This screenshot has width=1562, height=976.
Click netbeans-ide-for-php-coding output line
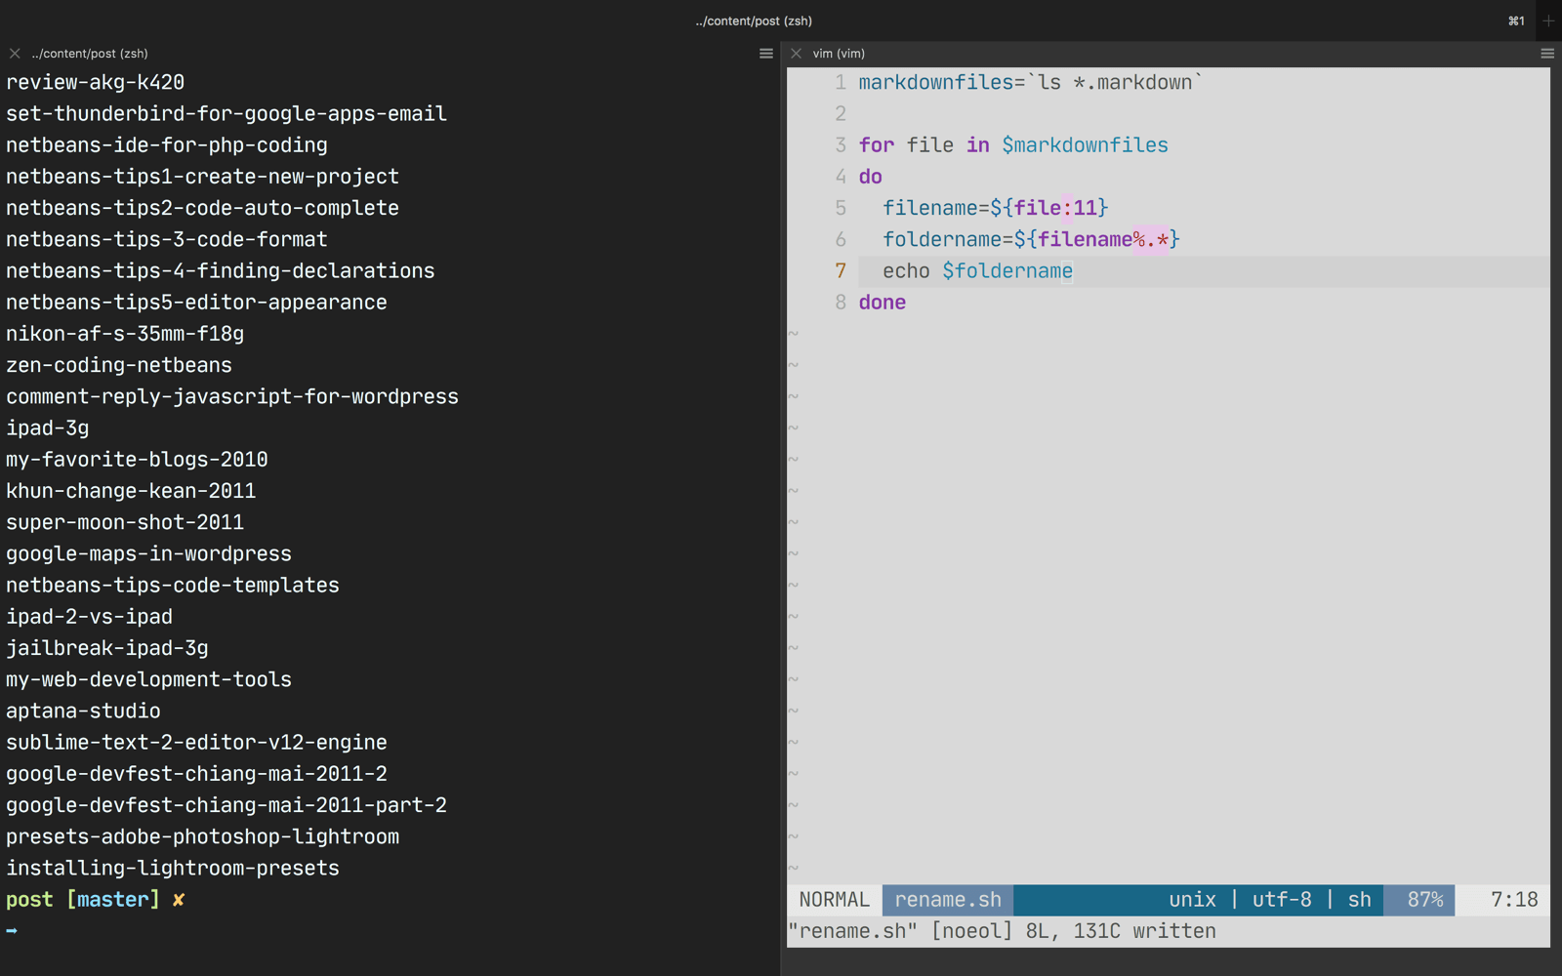click(167, 145)
